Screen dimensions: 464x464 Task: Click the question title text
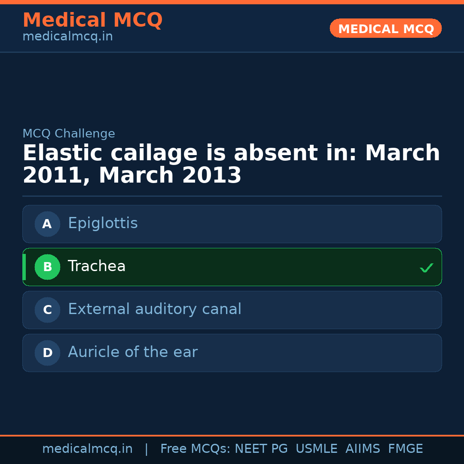coord(231,163)
